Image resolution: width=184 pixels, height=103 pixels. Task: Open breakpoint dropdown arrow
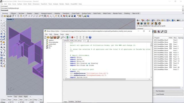(75, 37)
